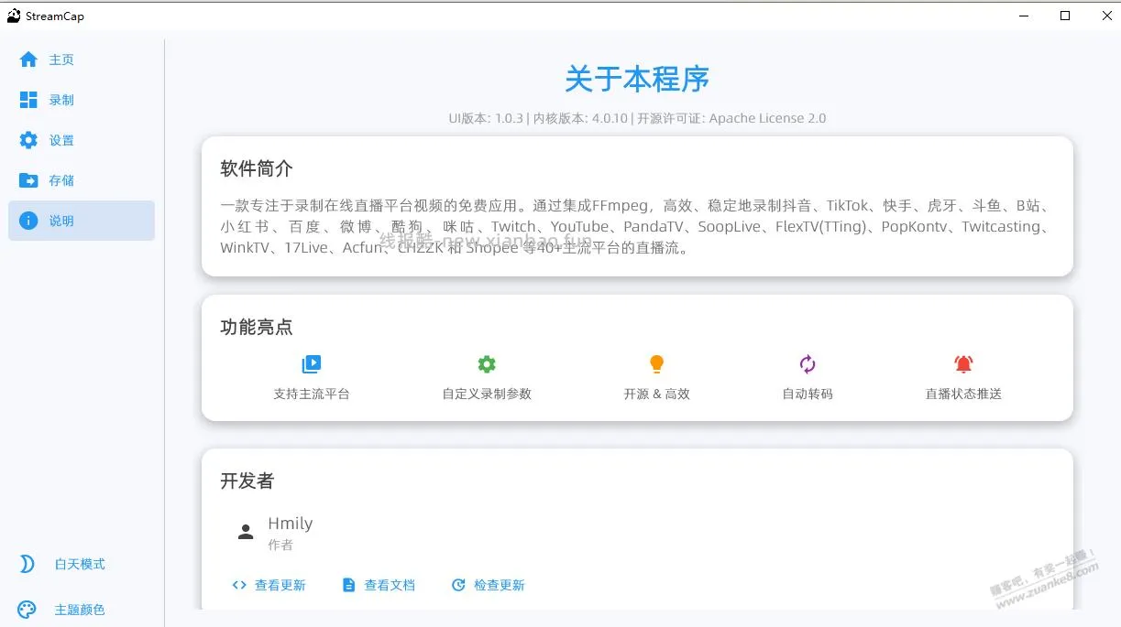Click the 自动转码 label
The image size is (1121, 627).
coord(808,394)
